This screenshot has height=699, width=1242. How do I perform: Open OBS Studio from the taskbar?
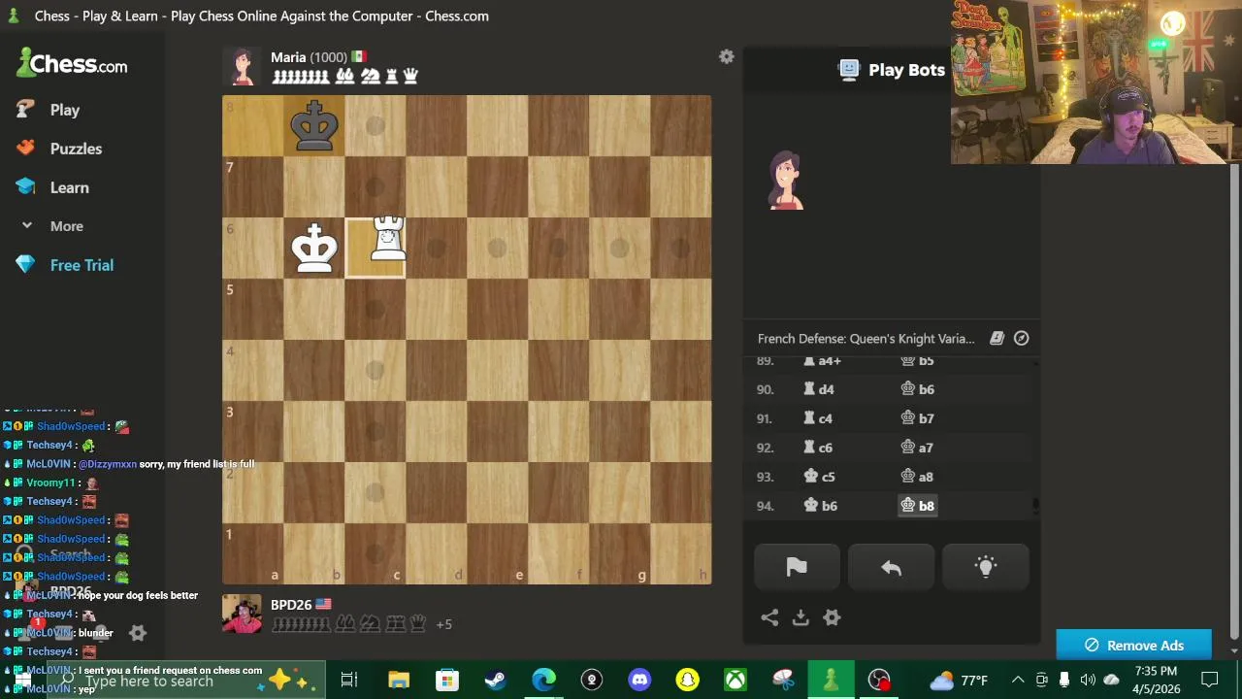pos(879,681)
